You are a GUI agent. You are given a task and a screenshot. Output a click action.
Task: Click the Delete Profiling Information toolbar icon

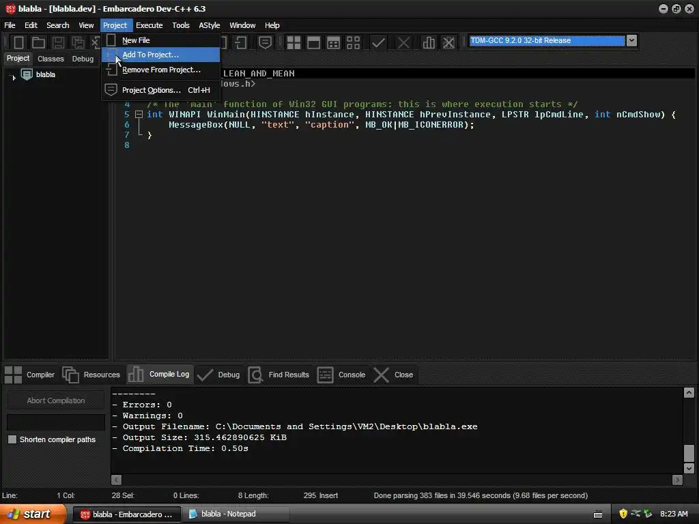pyautogui.click(x=448, y=43)
